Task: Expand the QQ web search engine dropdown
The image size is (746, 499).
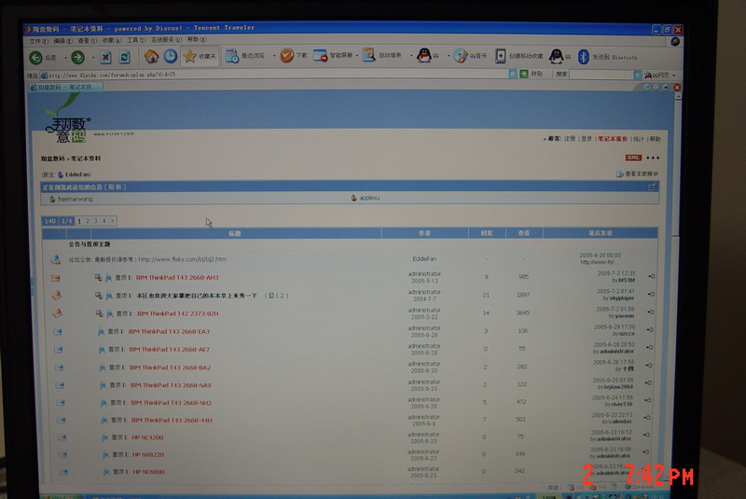Action: pos(673,76)
